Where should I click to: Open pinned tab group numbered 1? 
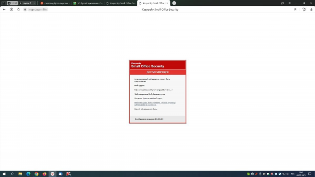4,3
